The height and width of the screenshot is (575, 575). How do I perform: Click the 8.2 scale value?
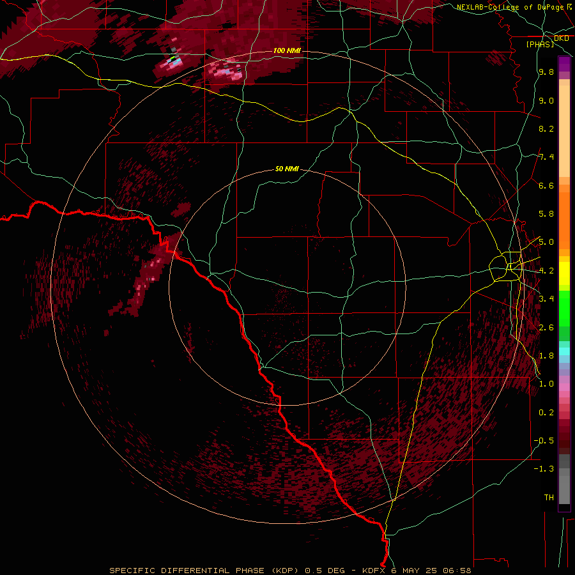pyautogui.click(x=546, y=128)
